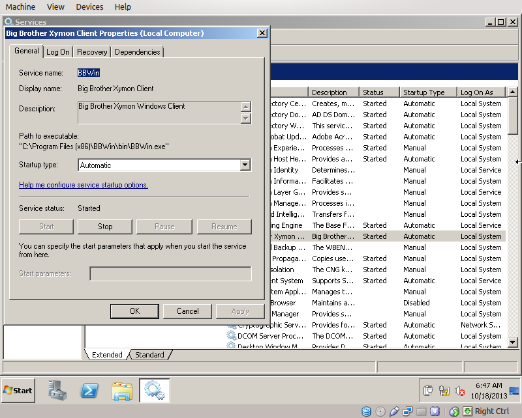Click the Apply button in the properties dialog
Screen dimensions: 522x418
240,311
